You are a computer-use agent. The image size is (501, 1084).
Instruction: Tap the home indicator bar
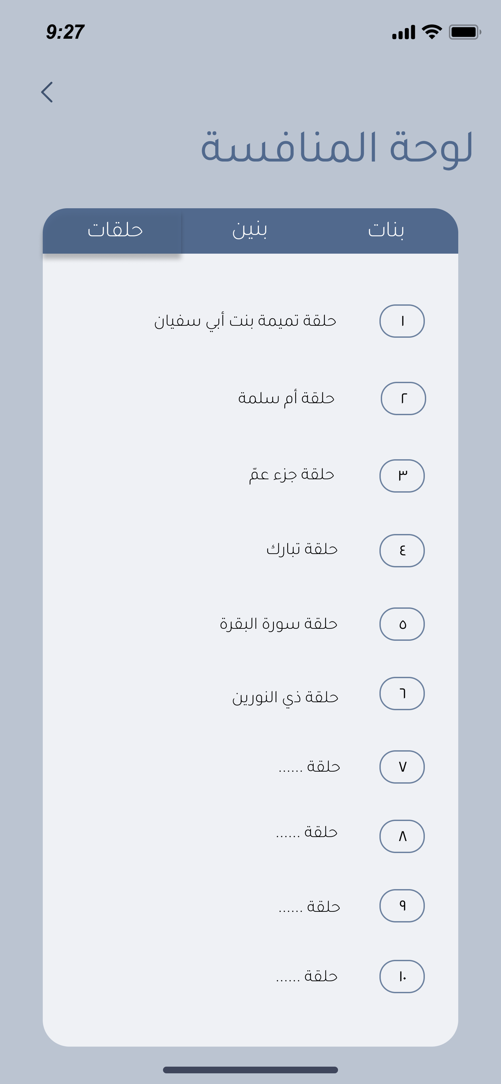pyautogui.click(x=251, y=1070)
